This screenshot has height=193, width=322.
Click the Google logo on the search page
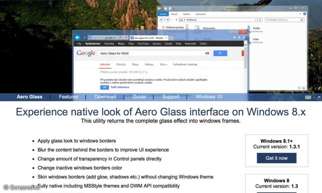click(x=86, y=53)
